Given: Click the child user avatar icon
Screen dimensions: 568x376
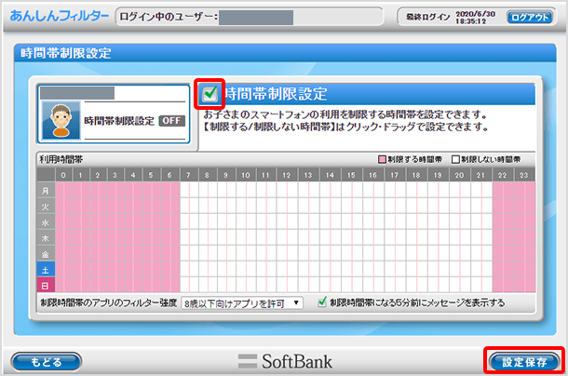Looking at the screenshot, I should pyautogui.click(x=62, y=119).
